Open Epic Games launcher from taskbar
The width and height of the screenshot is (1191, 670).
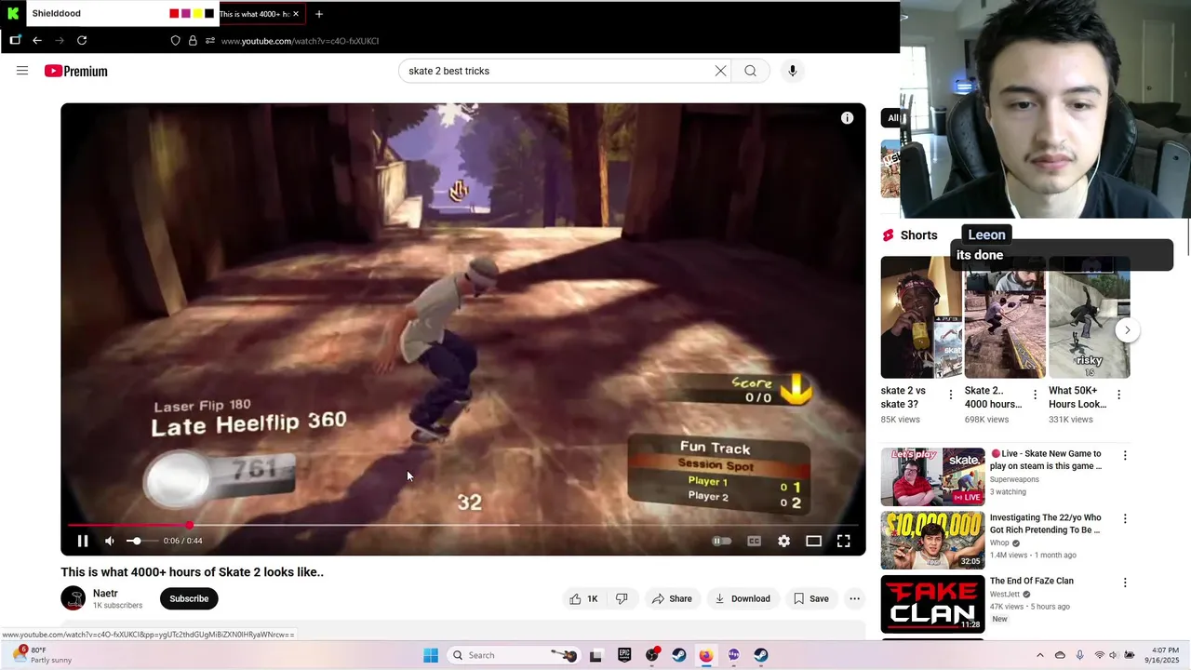click(x=624, y=655)
